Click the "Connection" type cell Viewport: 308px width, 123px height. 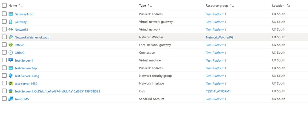[x=147, y=52]
